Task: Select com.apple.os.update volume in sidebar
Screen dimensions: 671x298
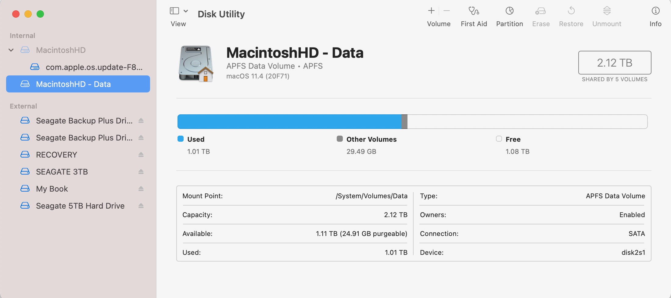Action: pos(79,67)
